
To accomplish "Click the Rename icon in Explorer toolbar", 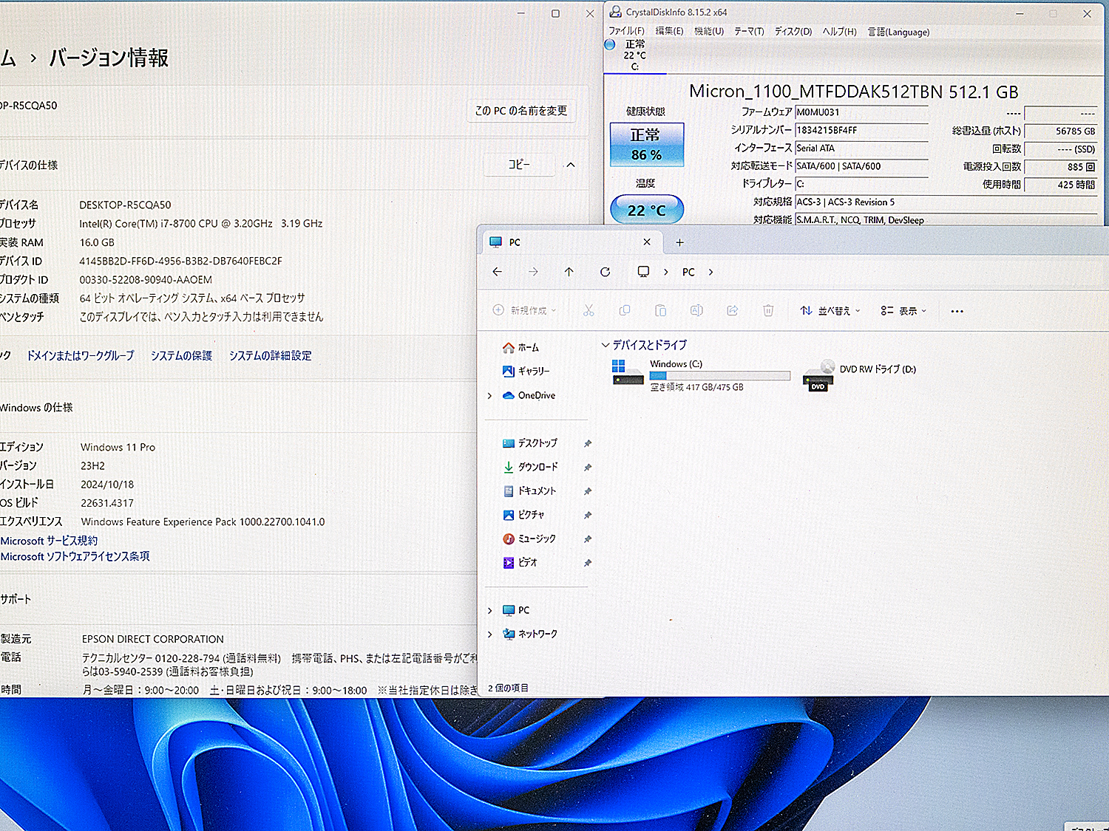I will pyautogui.click(x=696, y=311).
